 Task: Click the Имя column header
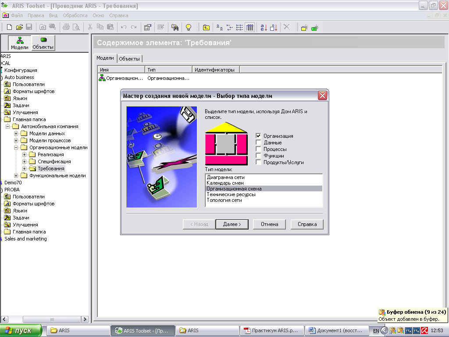coord(121,70)
